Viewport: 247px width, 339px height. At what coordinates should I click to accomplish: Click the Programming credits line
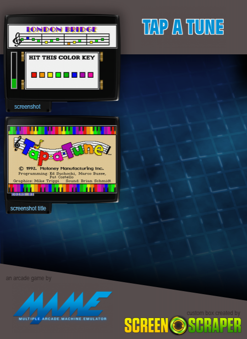(62, 175)
